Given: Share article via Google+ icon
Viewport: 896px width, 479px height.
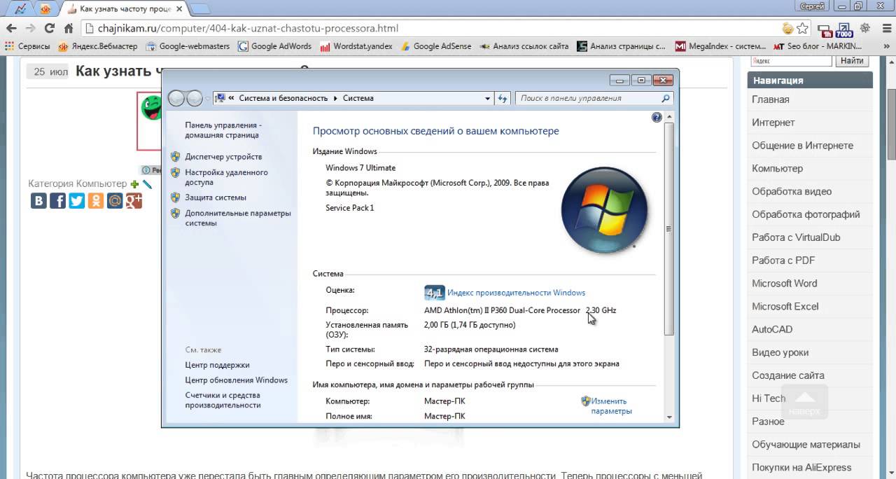Looking at the screenshot, I should point(134,201).
